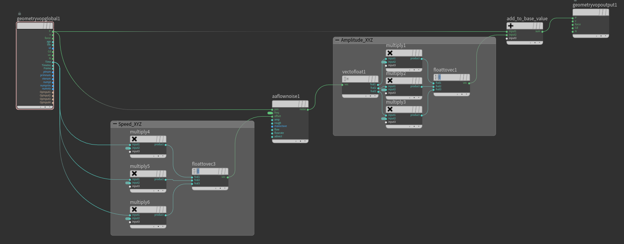Toggle flag strips on multiply5 node

tap(161, 173)
